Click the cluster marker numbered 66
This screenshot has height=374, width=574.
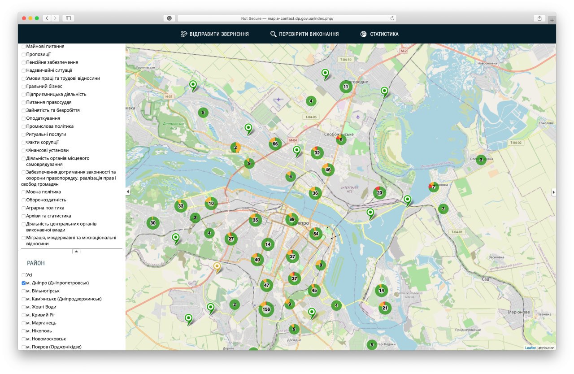275,144
